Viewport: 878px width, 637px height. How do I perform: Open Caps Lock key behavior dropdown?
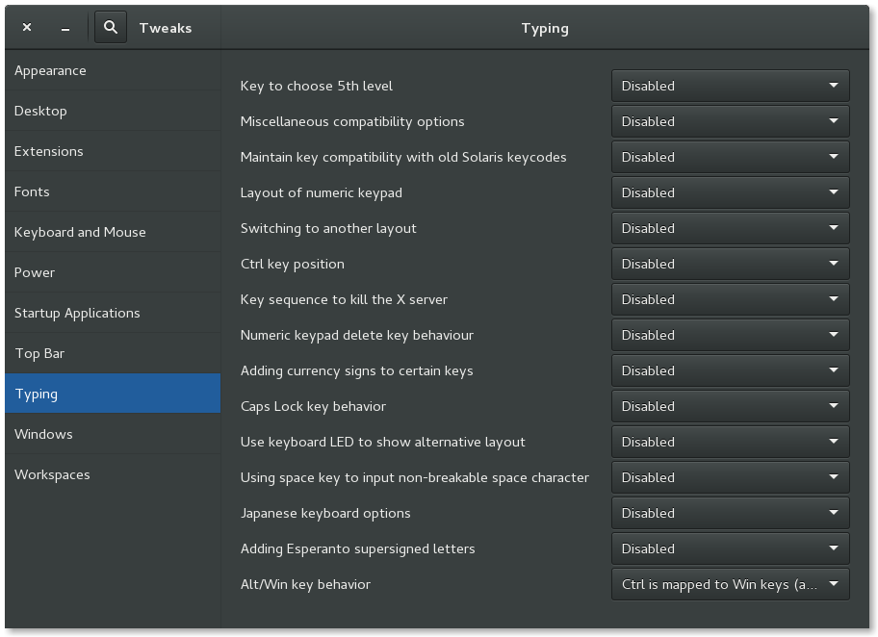point(730,407)
